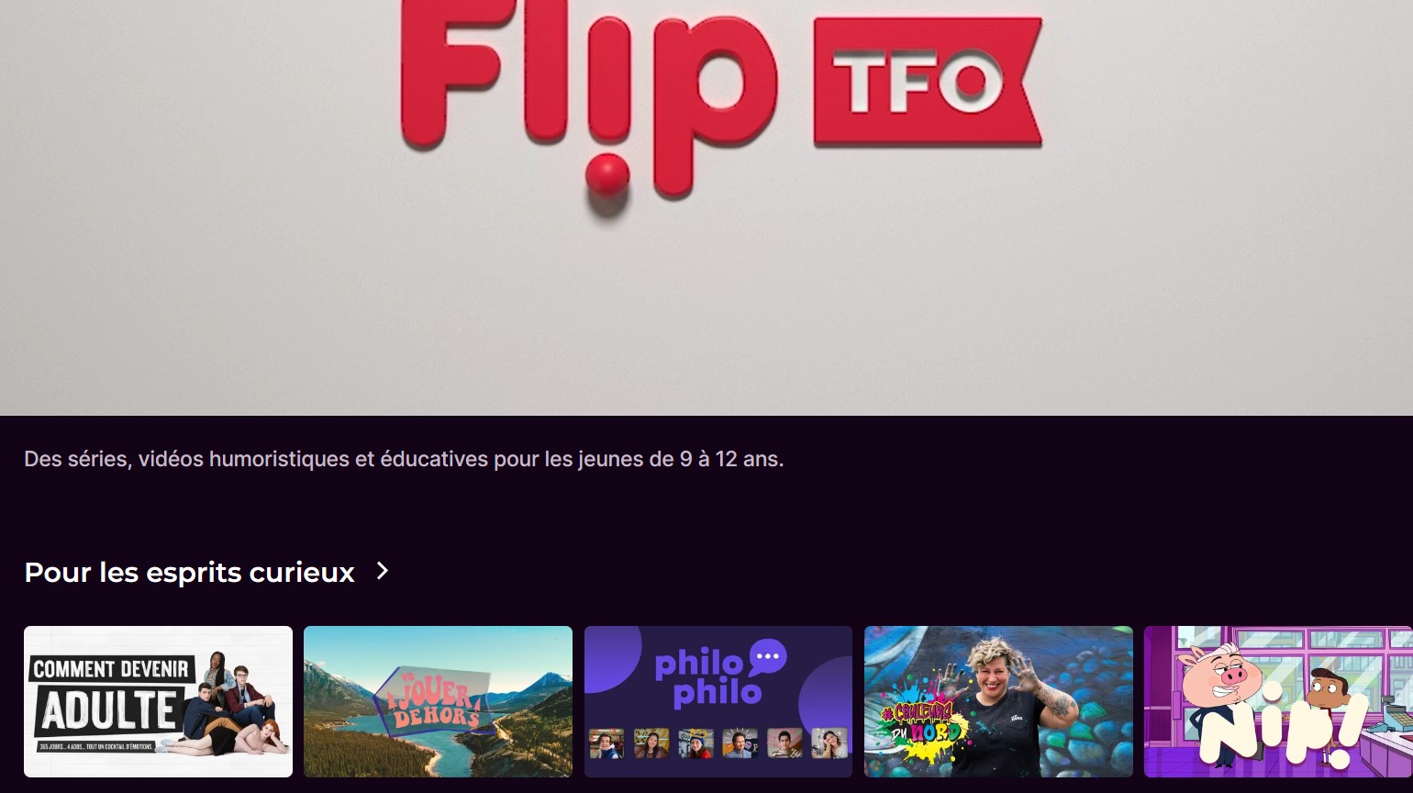Image resolution: width=1413 pixels, height=793 pixels.
Task: Click the red TFO ribbon badge
Action: click(x=928, y=82)
